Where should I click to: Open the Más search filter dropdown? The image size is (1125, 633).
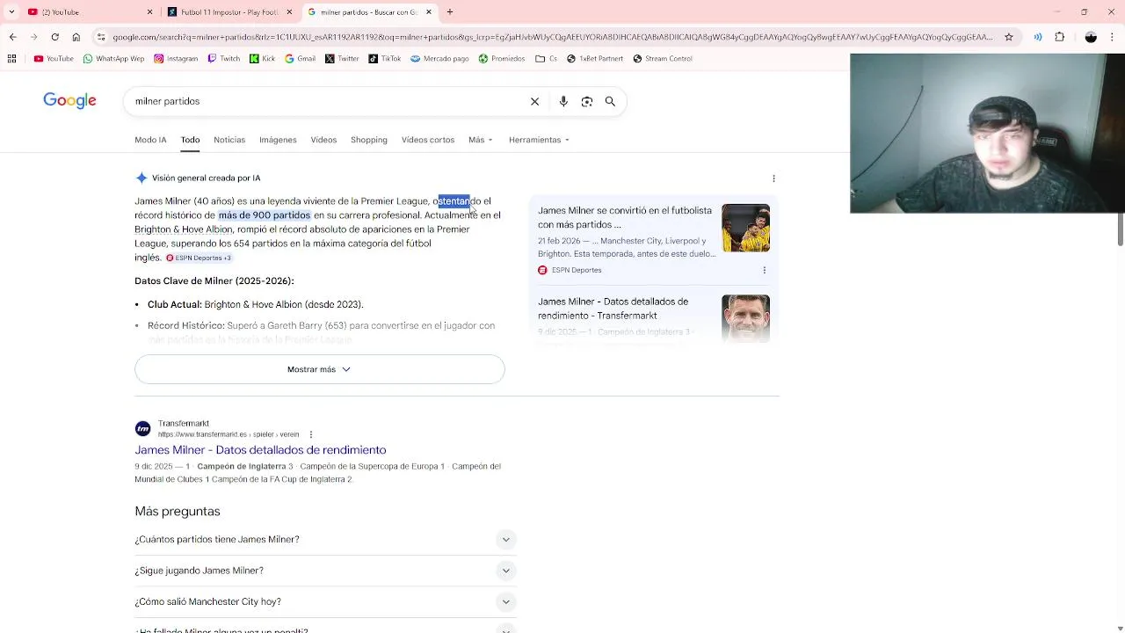[x=481, y=140]
